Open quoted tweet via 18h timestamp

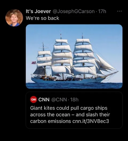[74, 99]
